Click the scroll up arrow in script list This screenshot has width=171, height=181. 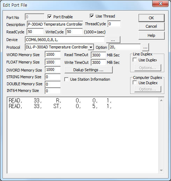point(161,100)
